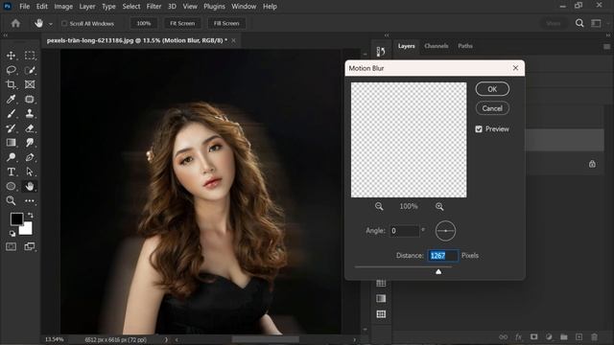Uncheck the Preview checkbox
Screen dimensions: 614x345
479,129
